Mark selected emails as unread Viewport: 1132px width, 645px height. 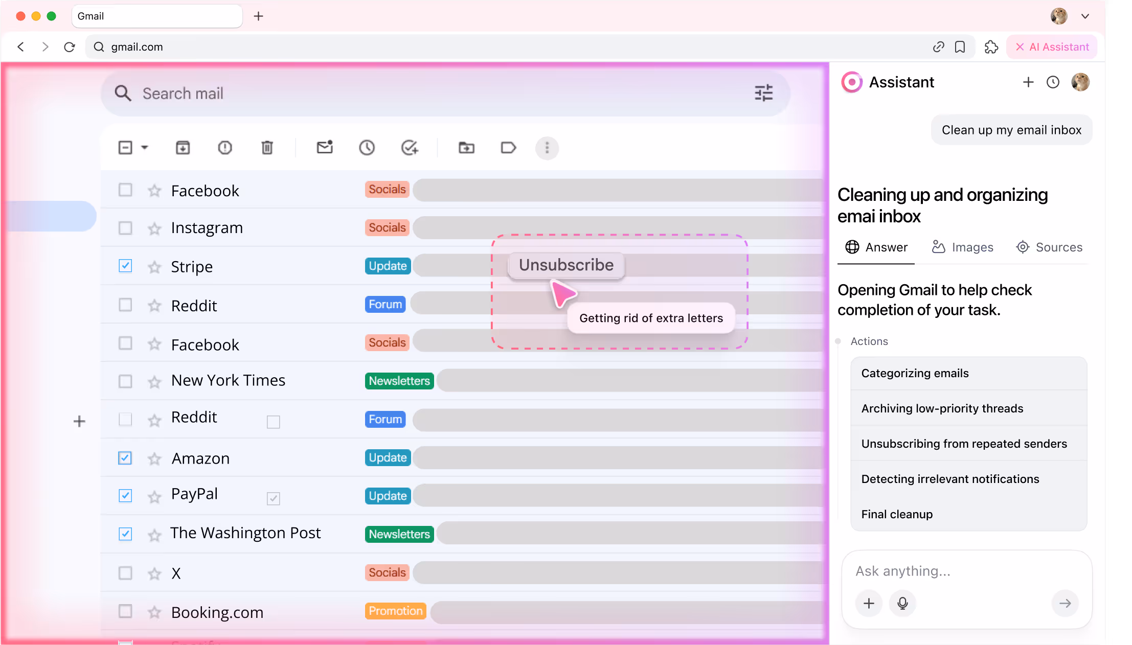pyautogui.click(x=325, y=148)
